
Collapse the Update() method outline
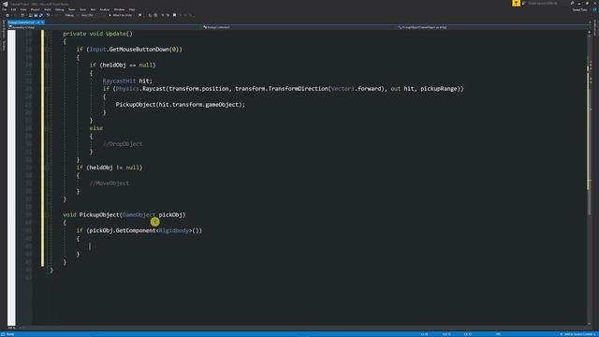click(x=48, y=34)
